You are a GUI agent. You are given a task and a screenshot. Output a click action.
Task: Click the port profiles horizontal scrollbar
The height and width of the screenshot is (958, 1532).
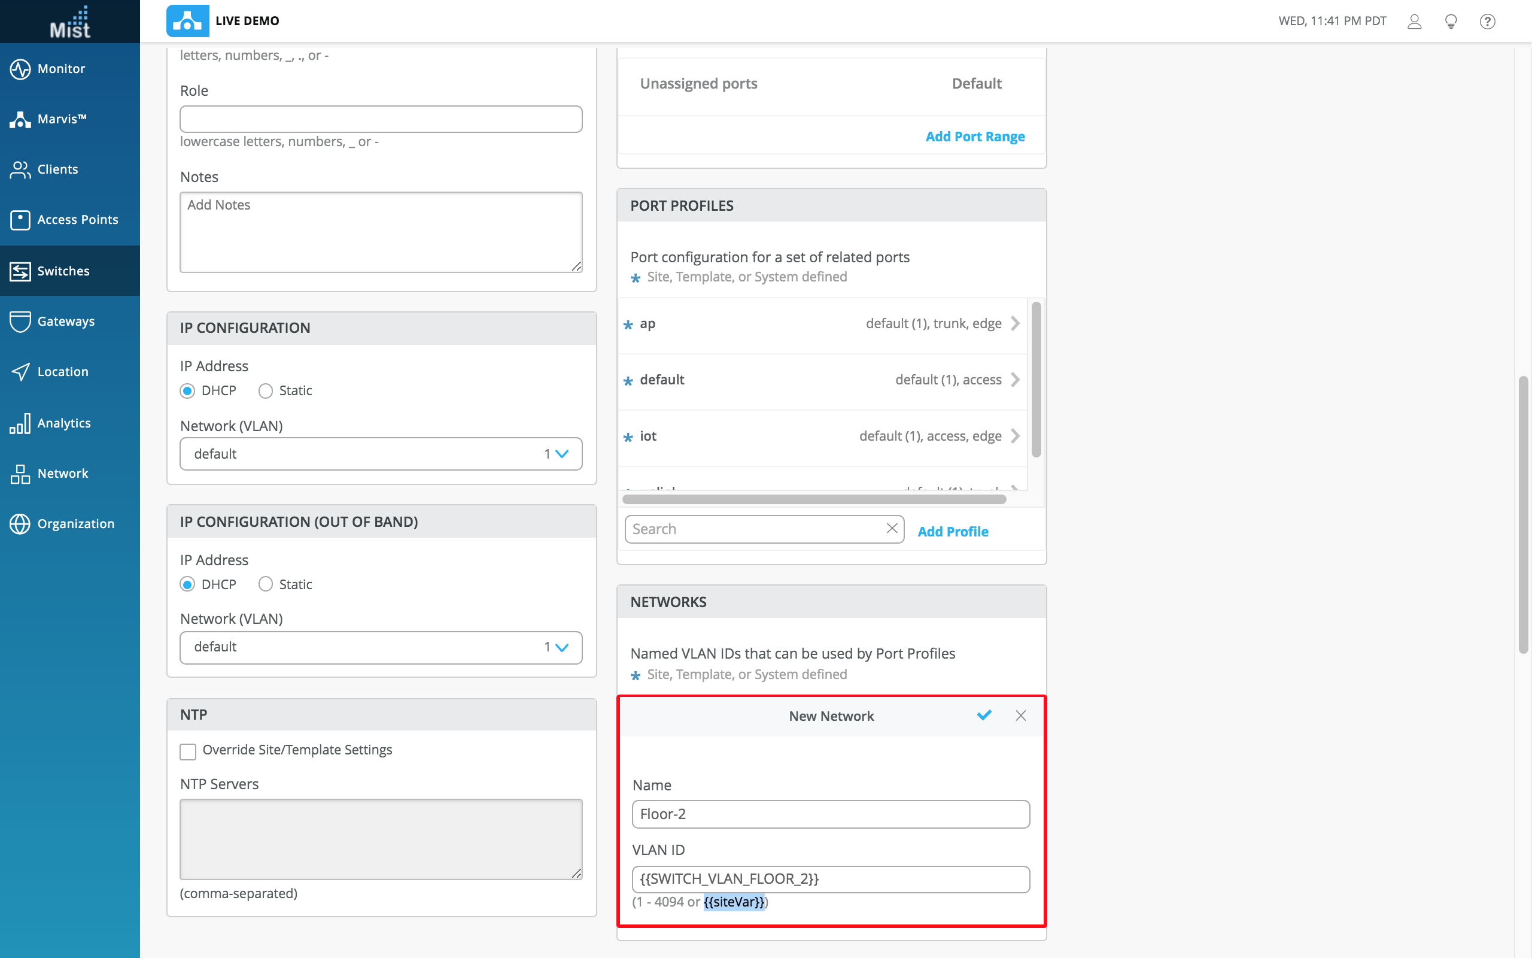(813, 499)
